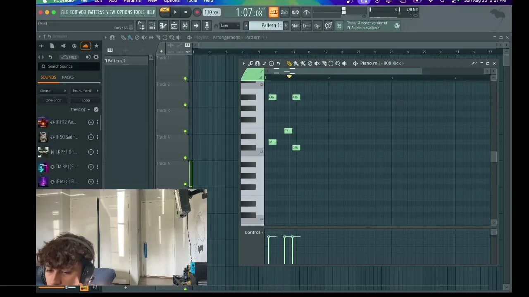
Task: Select the draw pencil tool in piano roll
Action: point(289,64)
